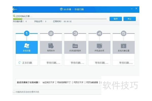Click 等待扫描 status under 常用软件
The image size is (152, 101).
[x=53, y=63]
